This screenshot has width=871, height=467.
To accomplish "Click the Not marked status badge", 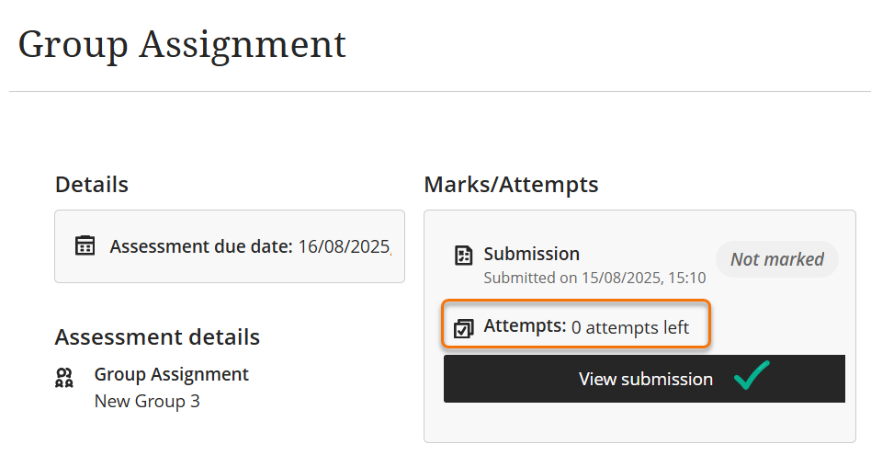I will [776, 259].
